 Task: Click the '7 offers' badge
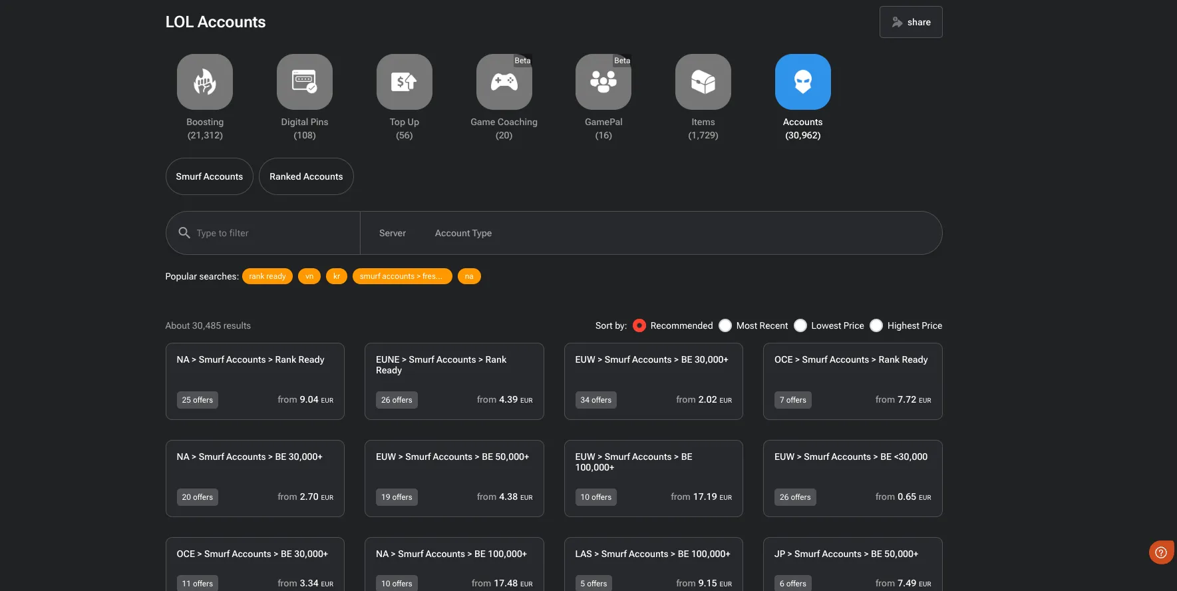pyautogui.click(x=793, y=400)
